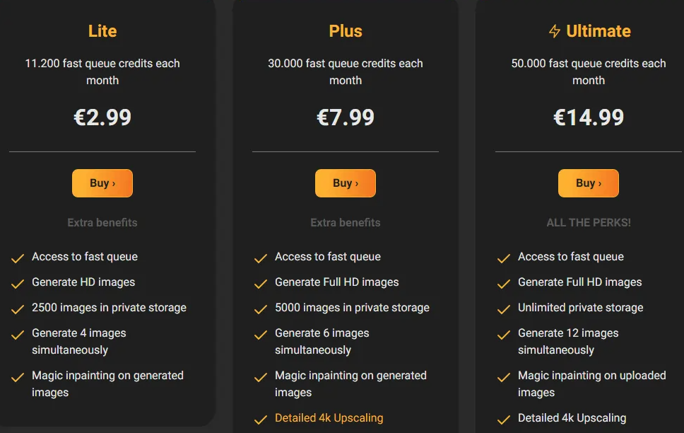
Task: Click the Buy button on the Plus plan
Action: click(346, 183)
